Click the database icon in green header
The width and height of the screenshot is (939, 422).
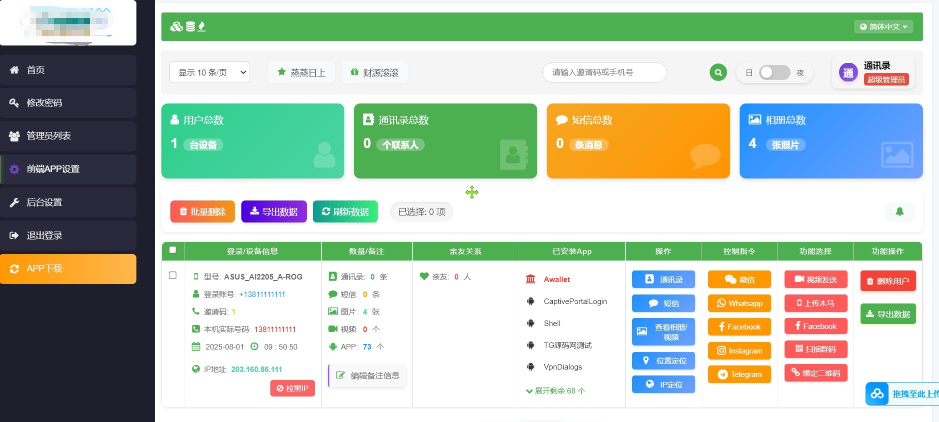tap(190, 26)
